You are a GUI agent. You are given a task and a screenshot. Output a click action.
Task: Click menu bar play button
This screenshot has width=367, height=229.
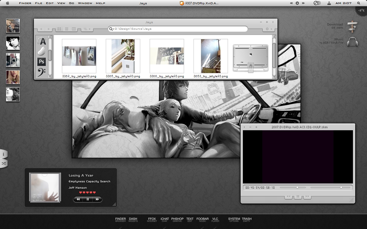tap(297, 3)
